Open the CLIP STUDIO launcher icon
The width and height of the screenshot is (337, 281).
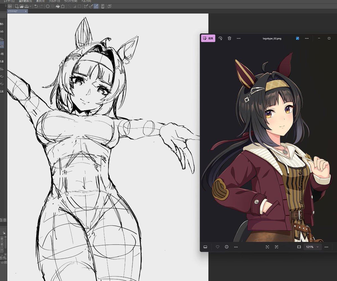tap(10, 6)
